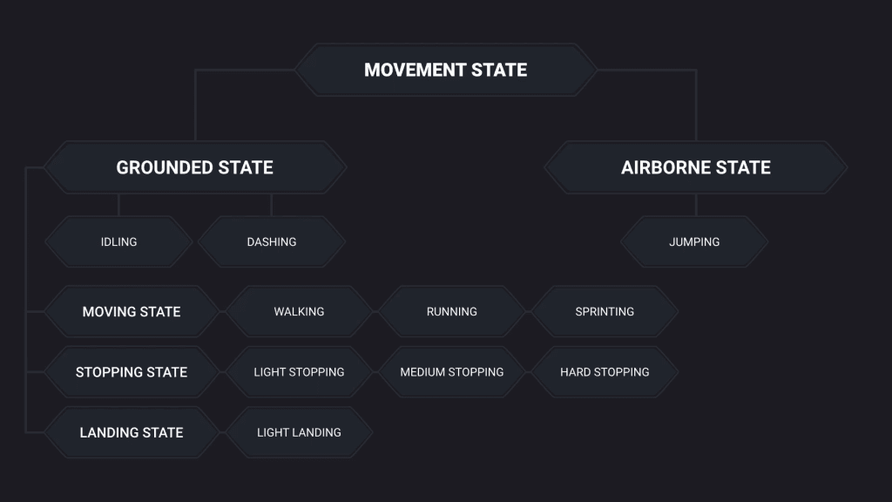This screenshot has width=892, height=502.
Task: Click the WALKING state box
Action: tap(299, 311)
